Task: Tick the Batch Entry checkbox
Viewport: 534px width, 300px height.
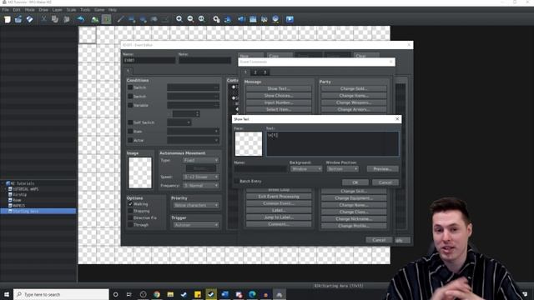Action: point(236,182)
